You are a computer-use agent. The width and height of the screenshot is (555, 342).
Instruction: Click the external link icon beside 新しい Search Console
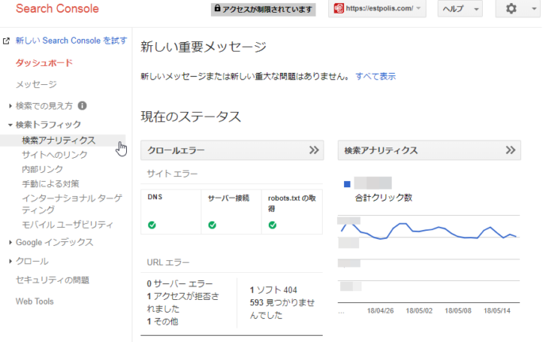(x=6, y=41)
